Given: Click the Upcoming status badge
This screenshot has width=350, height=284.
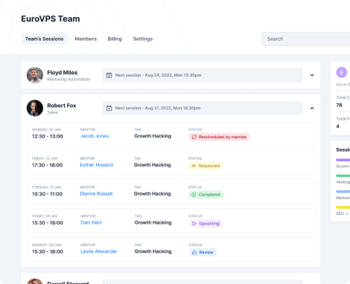Looking at the screenshot, I should pos(206,224).
